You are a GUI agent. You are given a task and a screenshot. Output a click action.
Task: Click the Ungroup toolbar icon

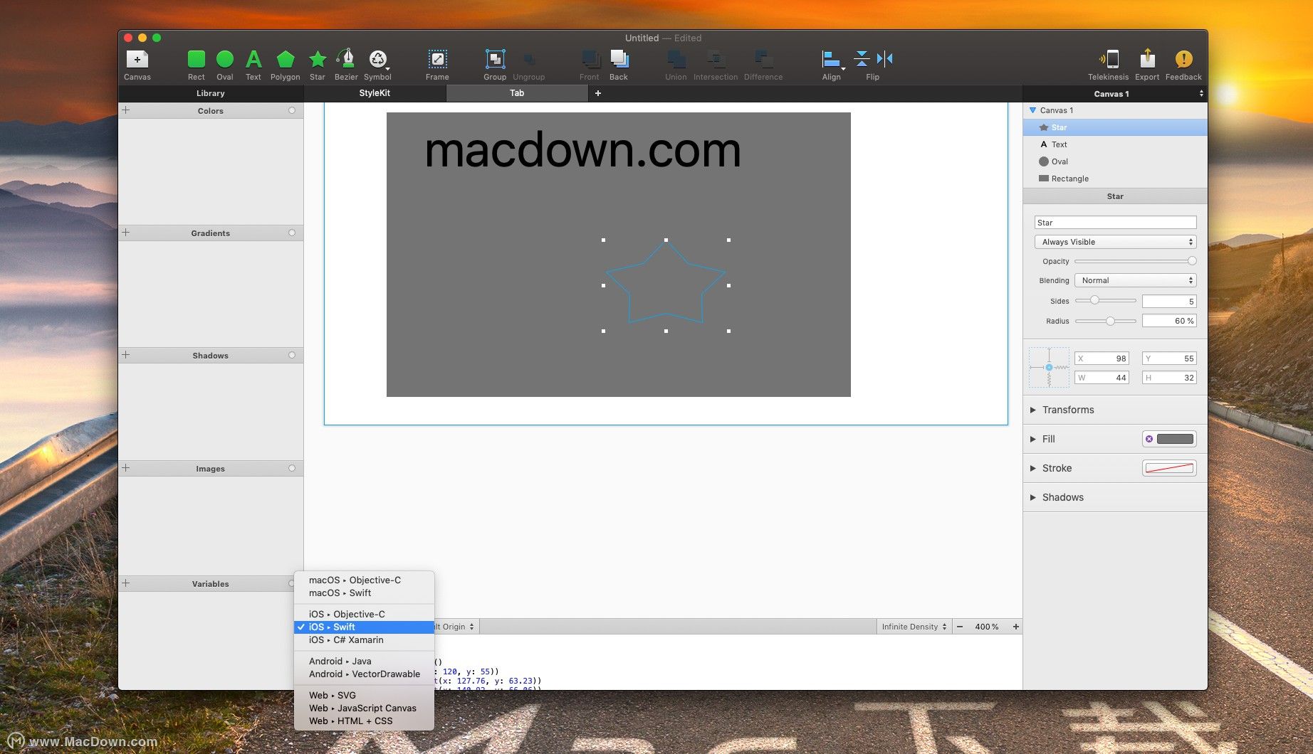pos(529,59)
